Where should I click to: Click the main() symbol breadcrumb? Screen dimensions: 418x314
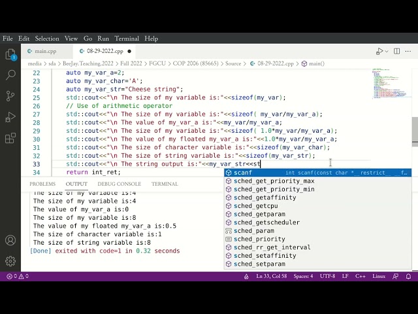pos(313,63)
